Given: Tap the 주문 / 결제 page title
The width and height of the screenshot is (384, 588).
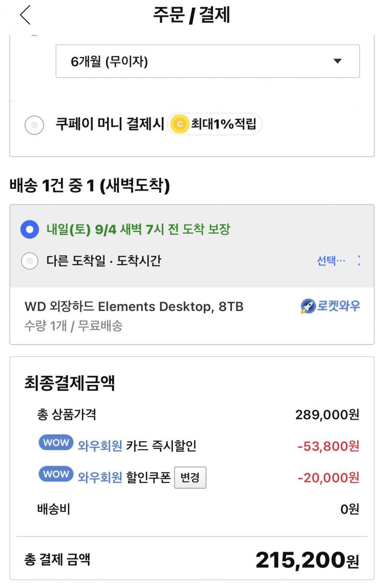Looking at the screenshot, I should [192, 15].
